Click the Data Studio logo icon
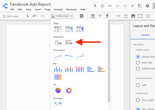 click(x=5, y=6)
